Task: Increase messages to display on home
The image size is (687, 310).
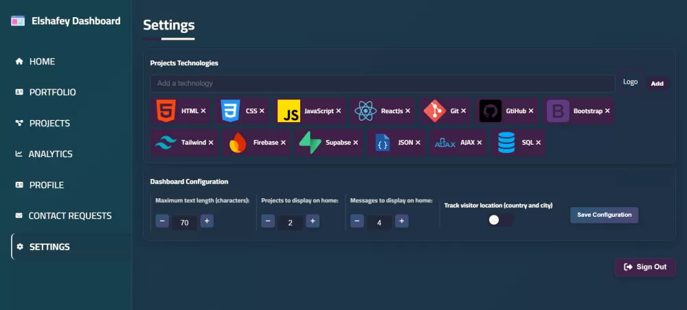Action: coord(402,222)
